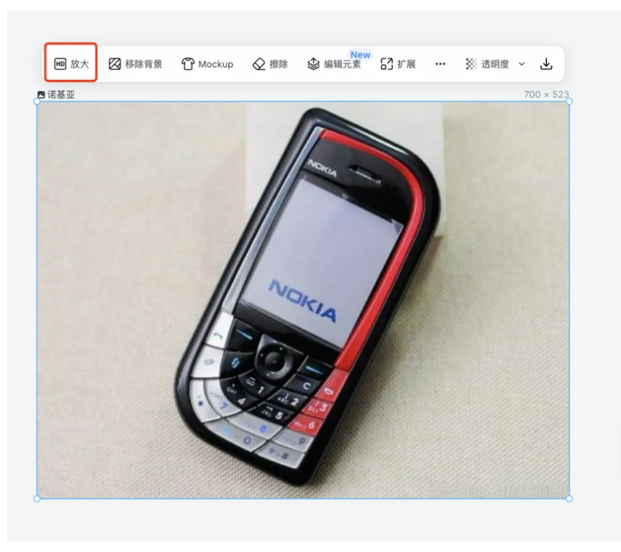Select the 移除背景 remove background icon

click(x=115, y=64)
